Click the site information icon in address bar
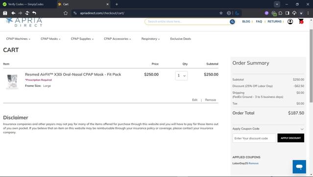 [75, 13]
